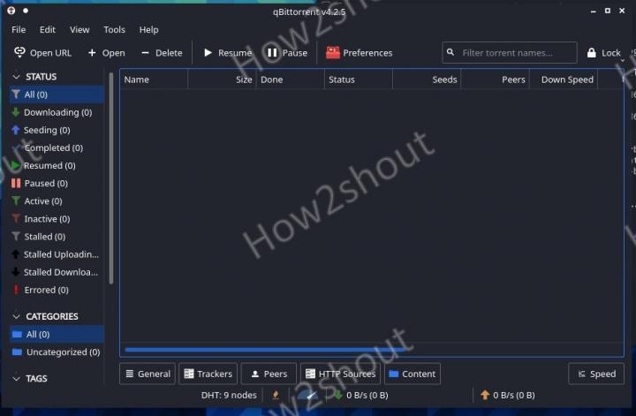Viewport: 636px width, 416px height.
Task: Click the status bar upload speed arrow
Action: [x=485, y=395]
